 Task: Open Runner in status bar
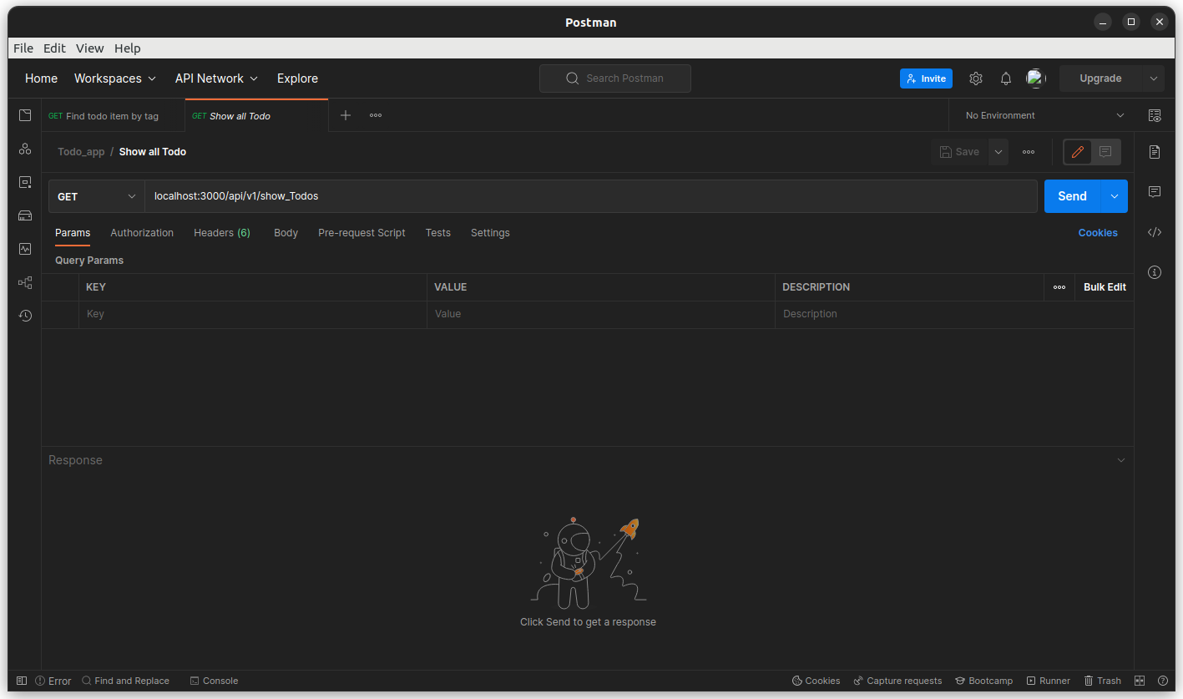(x=1049, y=681)
